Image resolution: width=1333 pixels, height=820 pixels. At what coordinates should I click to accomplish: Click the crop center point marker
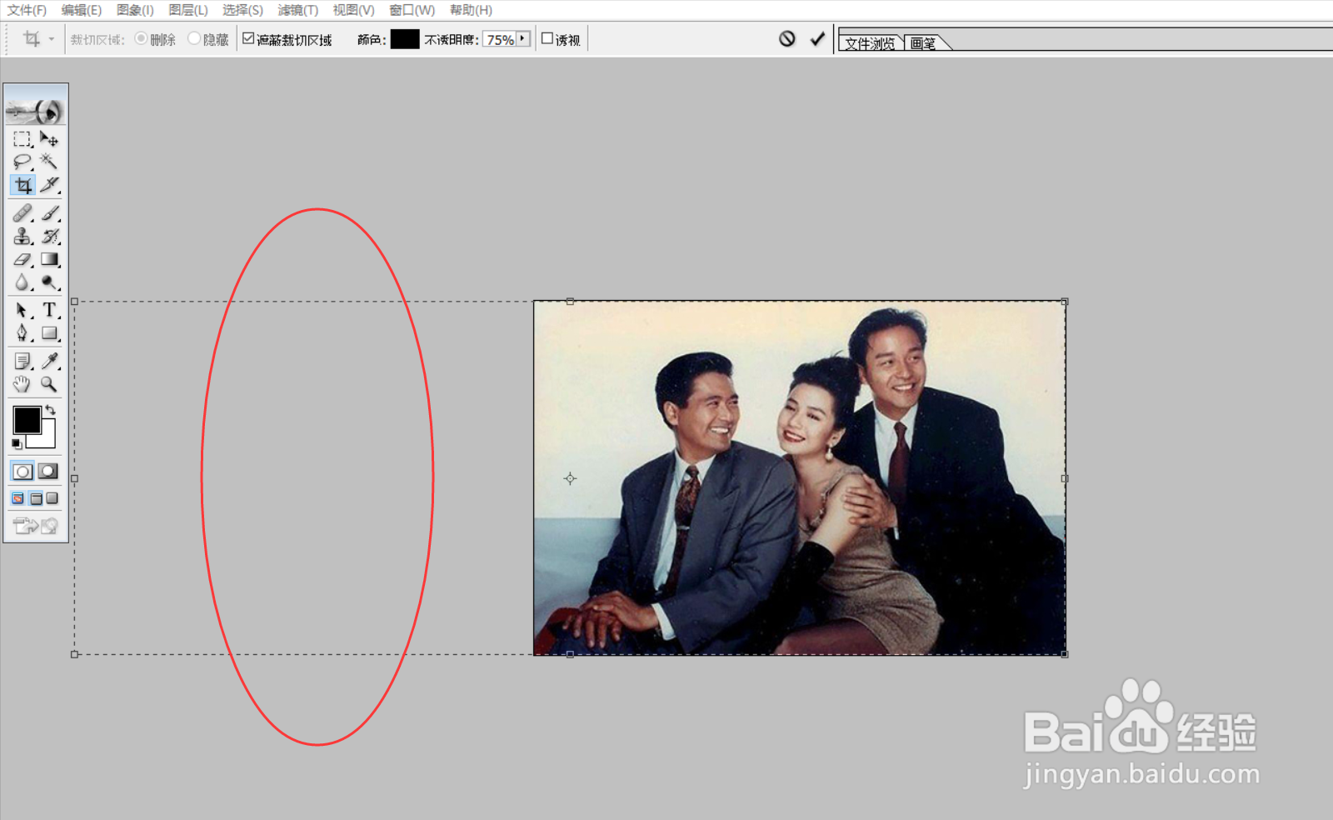tap(570, 478)
